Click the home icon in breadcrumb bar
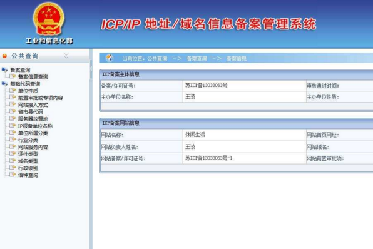This screenshot has height=249, width=373. pos(110,58)
